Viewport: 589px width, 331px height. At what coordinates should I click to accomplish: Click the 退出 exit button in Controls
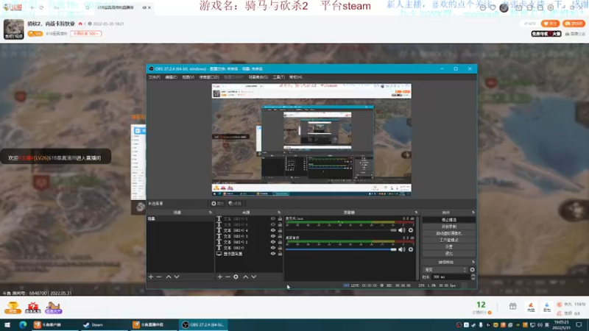pyautogui.click(x=449, y=253)
